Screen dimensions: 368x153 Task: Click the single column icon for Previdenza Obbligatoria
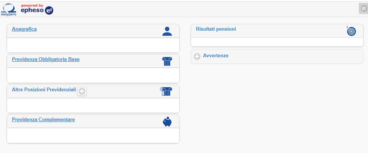pyautogui.click(x=167, y=61)
